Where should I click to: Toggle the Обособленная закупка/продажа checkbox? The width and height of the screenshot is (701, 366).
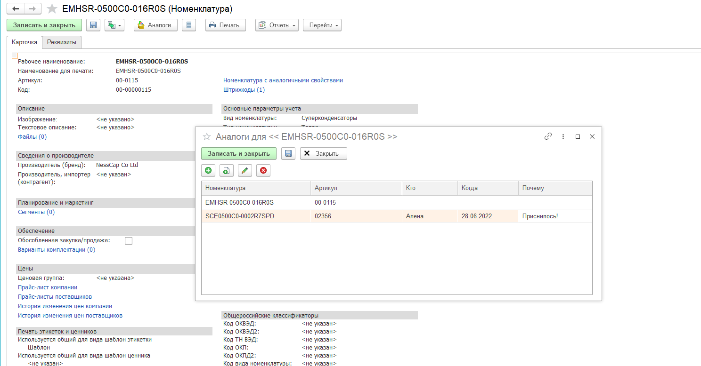coord(129,241)
